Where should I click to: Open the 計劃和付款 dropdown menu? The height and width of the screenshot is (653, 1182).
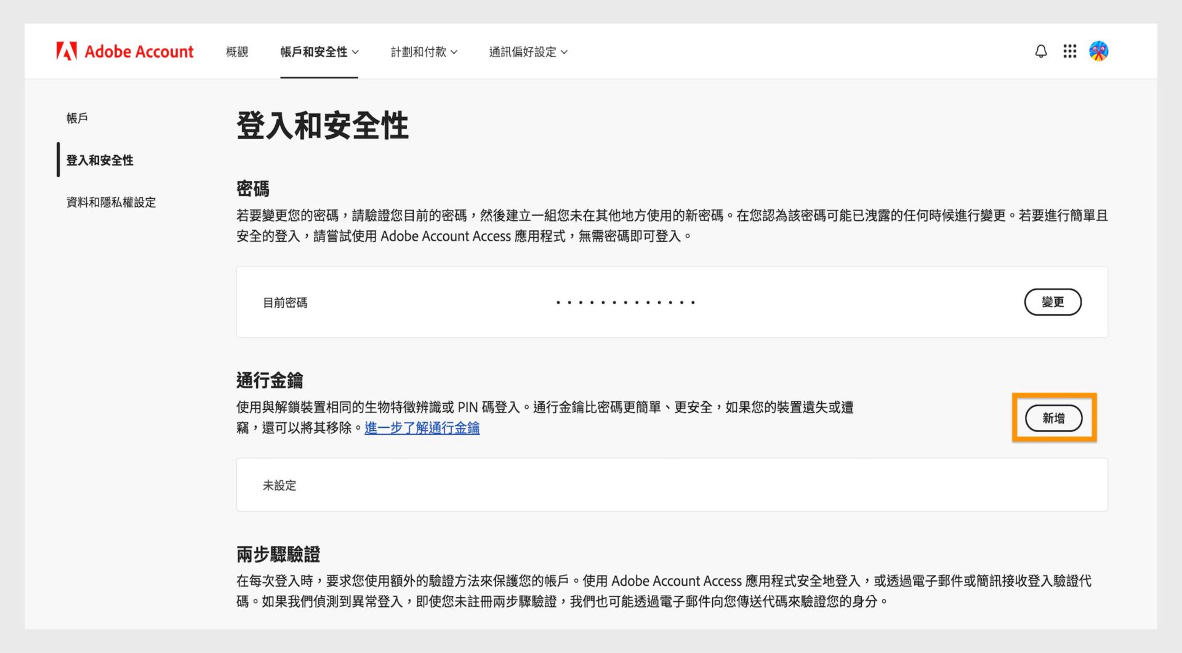click(x=424, y=52)
